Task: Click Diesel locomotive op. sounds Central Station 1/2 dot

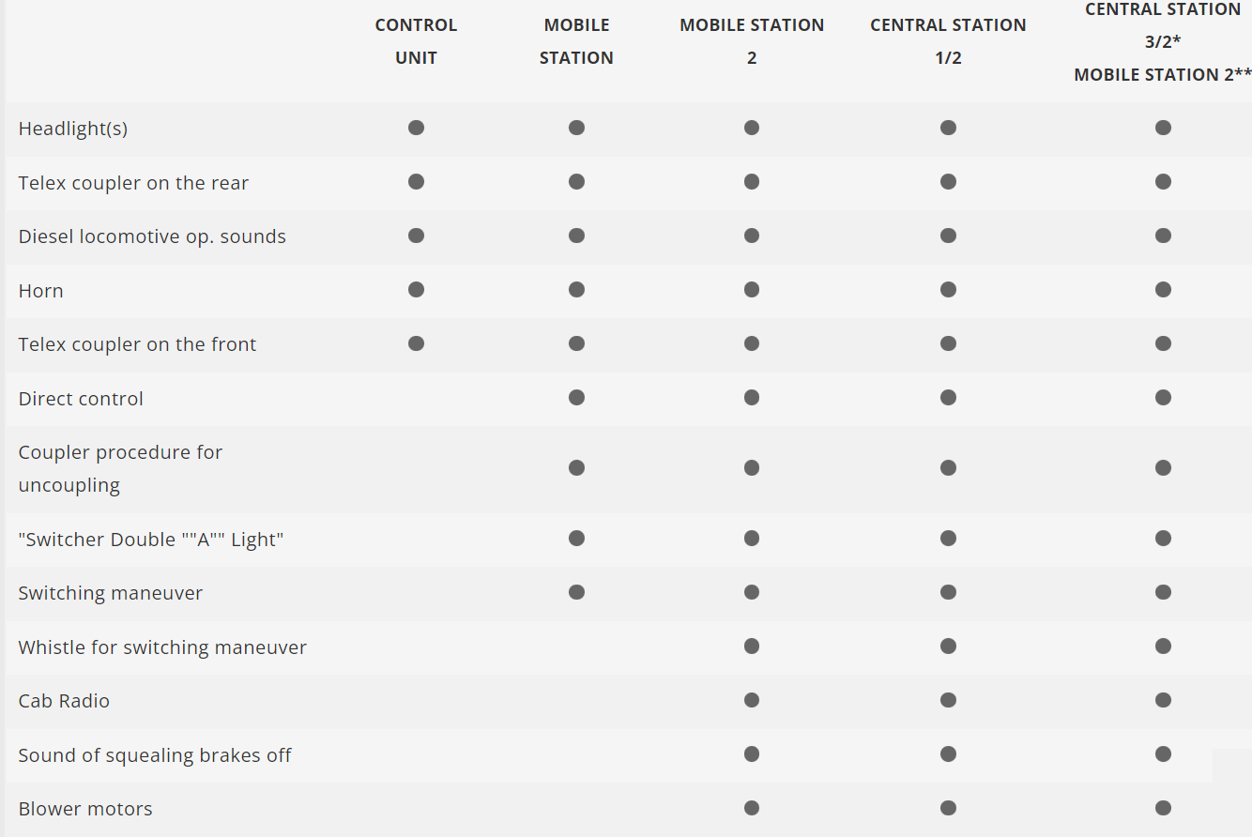Action: (948, 236)
